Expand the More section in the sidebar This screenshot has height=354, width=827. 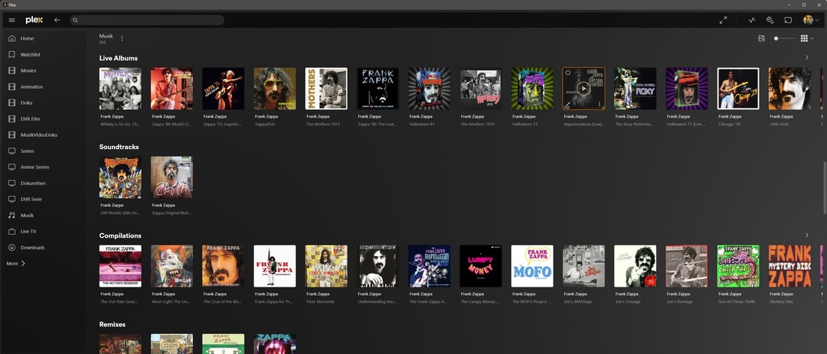pos(16,263)
